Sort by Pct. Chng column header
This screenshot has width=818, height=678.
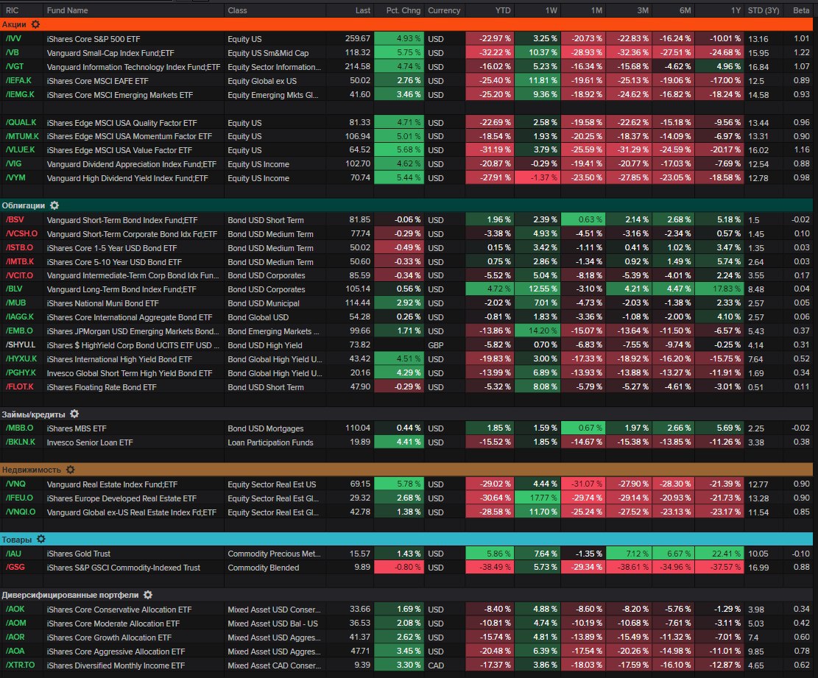(403, 10)
